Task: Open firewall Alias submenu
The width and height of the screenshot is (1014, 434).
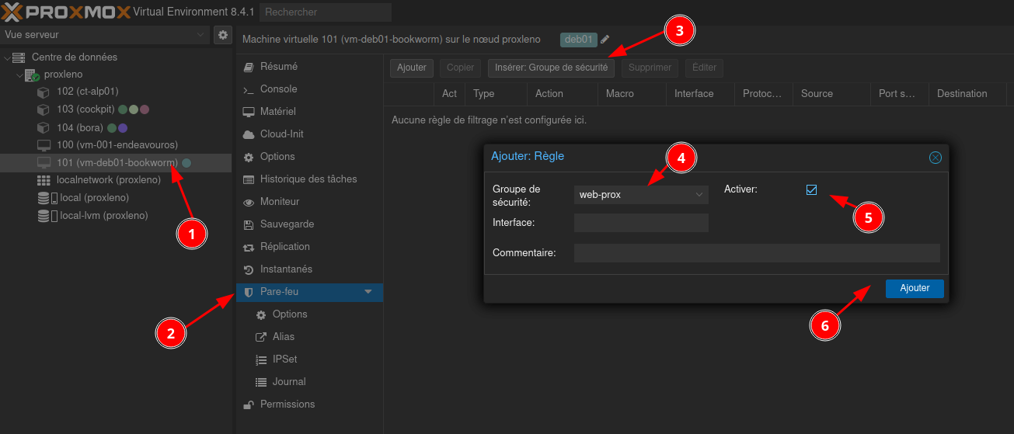Action: pos(283,337)
